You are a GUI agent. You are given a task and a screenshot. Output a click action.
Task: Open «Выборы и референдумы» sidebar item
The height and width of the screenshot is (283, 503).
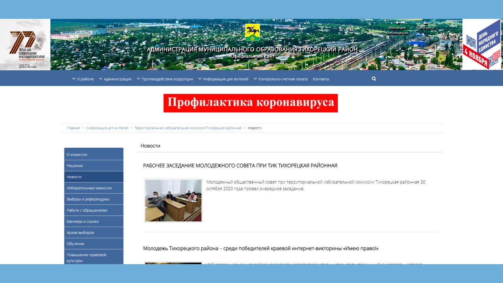[94, 199]
